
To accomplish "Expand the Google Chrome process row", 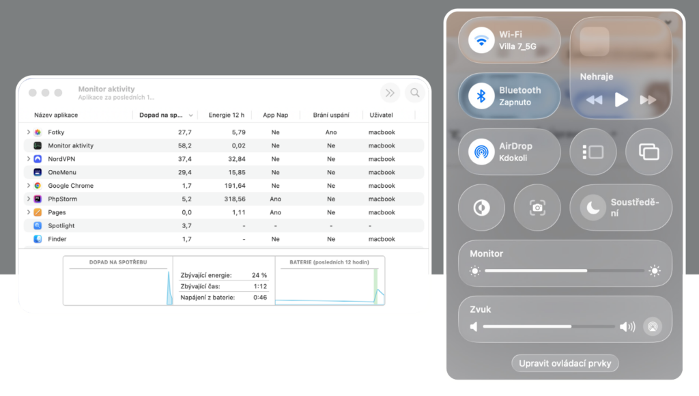I will (28, 186).
